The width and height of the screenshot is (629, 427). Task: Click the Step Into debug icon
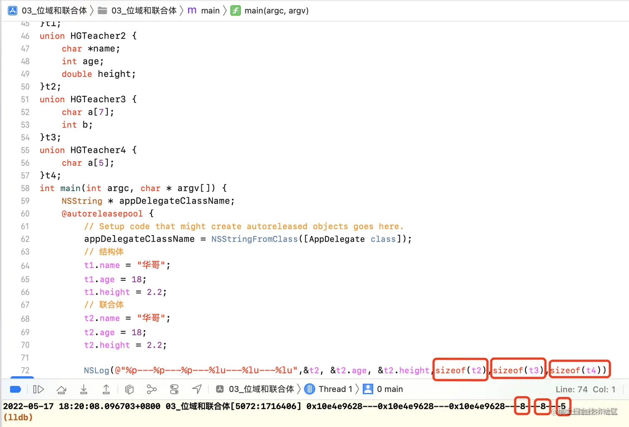click(84, 389)
